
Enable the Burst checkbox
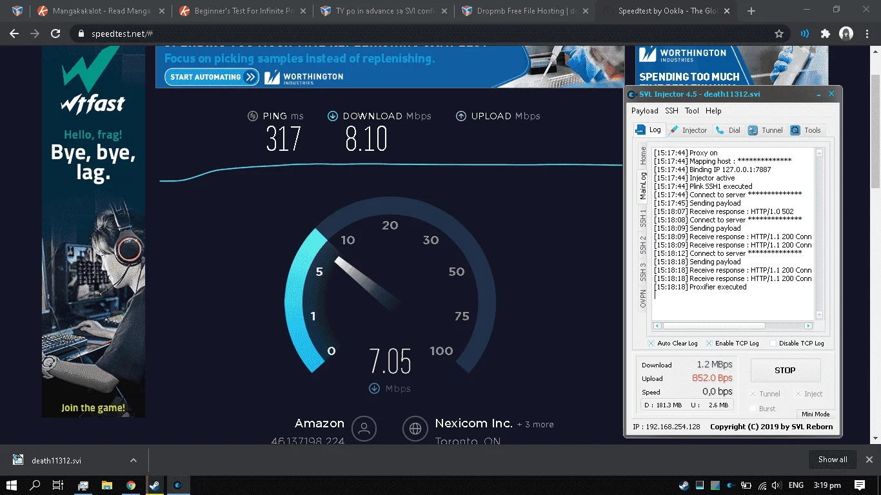pyautogui.click(x=753, y=409)
